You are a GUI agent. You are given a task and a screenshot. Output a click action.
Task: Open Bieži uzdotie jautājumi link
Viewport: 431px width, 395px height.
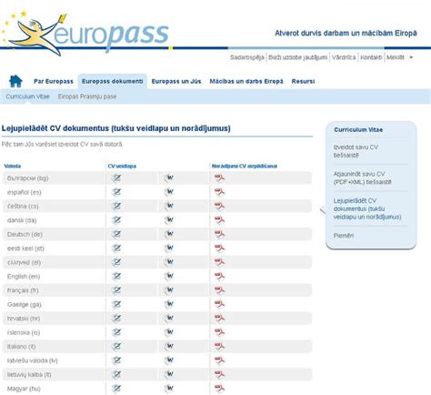click(297, 57)
